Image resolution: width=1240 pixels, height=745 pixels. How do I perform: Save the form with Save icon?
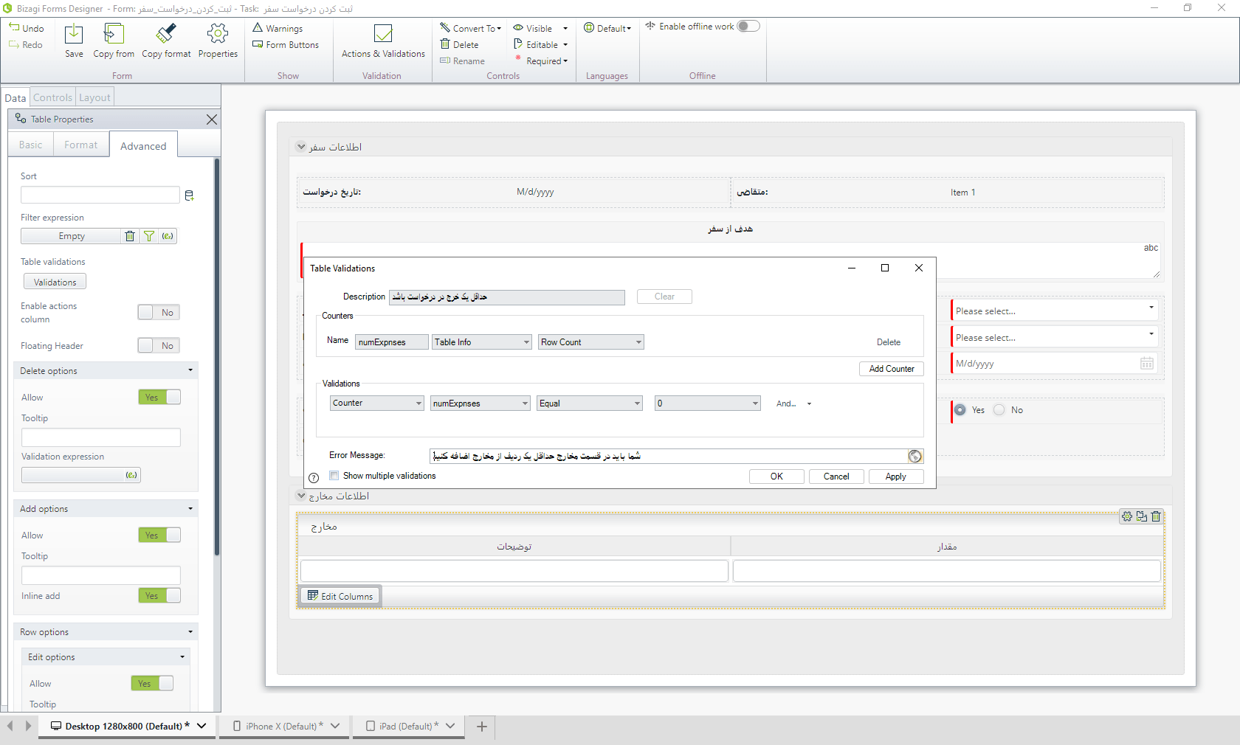pos(74,34)
